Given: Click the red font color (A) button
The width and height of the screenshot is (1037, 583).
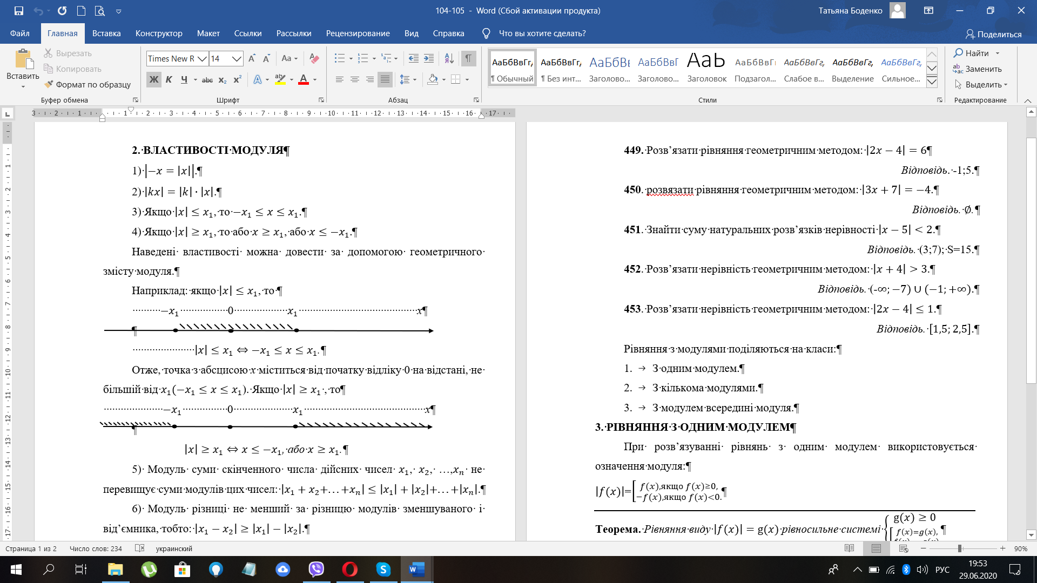Looking at the screenshot, I should tap(304, 79).
